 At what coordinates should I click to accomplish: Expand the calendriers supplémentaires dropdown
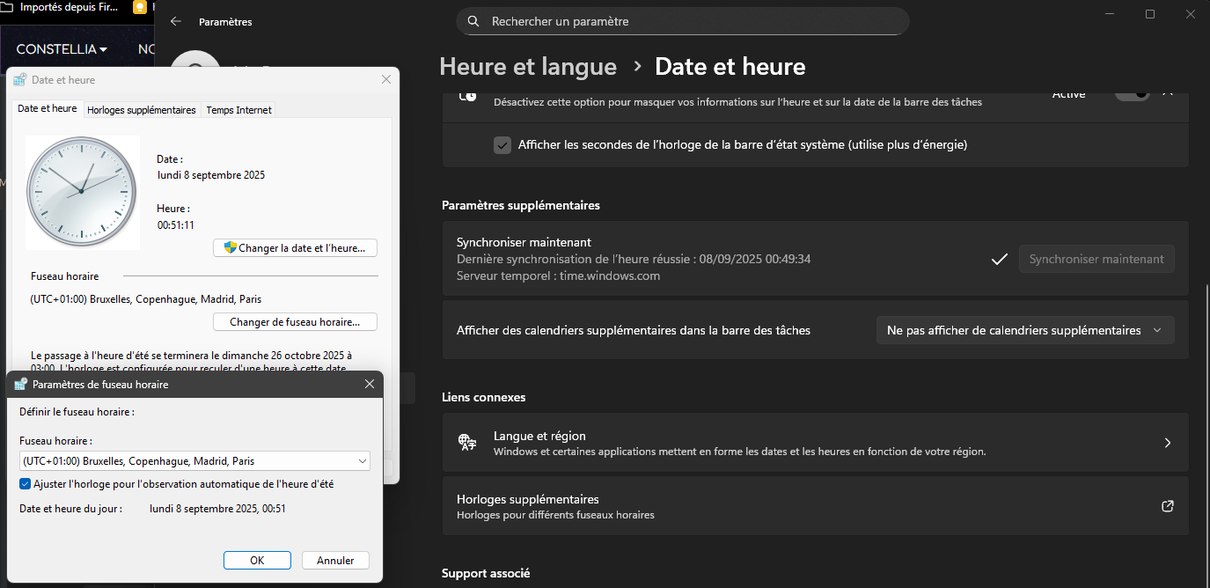point(1024,331)
